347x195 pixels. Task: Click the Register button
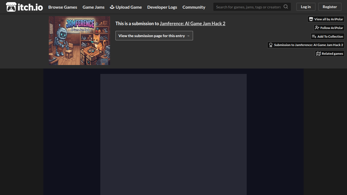[x=330, y=7]
